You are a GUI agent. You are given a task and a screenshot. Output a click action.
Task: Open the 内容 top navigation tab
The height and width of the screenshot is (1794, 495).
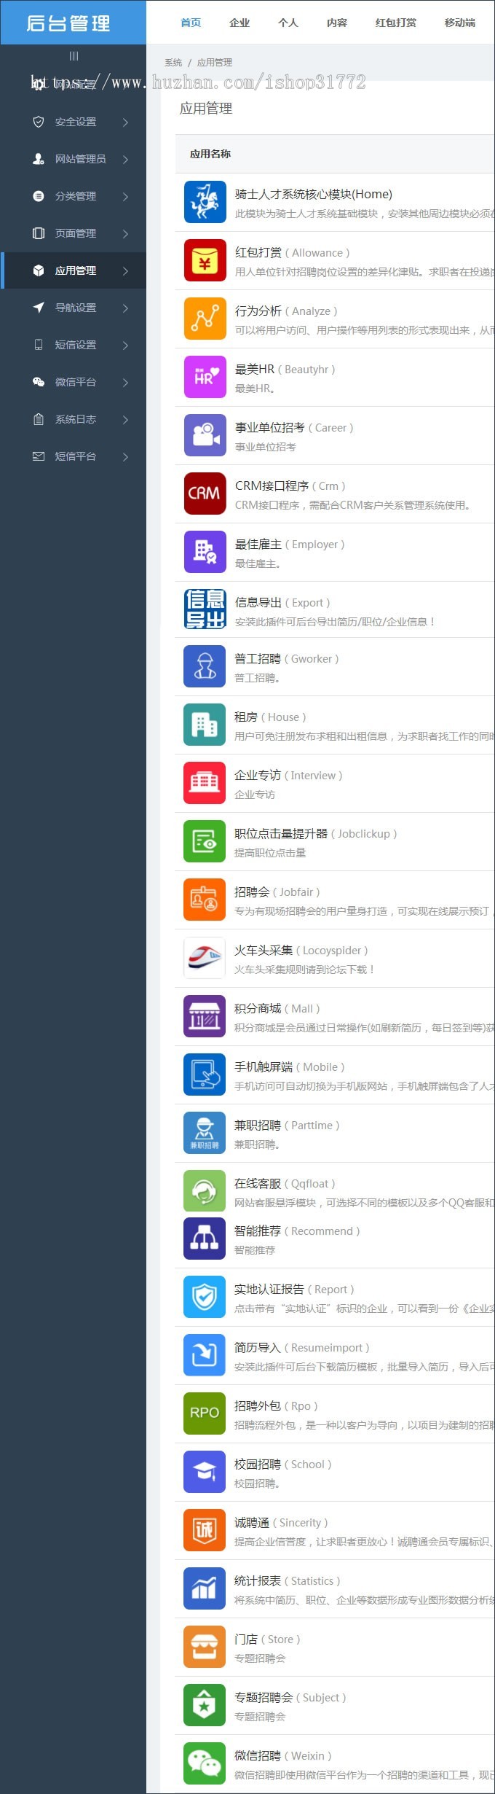click(337, 23)
